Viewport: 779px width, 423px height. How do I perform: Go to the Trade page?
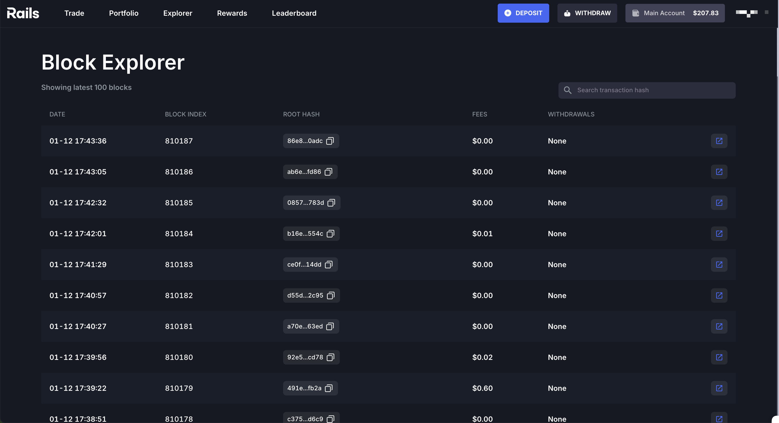74,13
